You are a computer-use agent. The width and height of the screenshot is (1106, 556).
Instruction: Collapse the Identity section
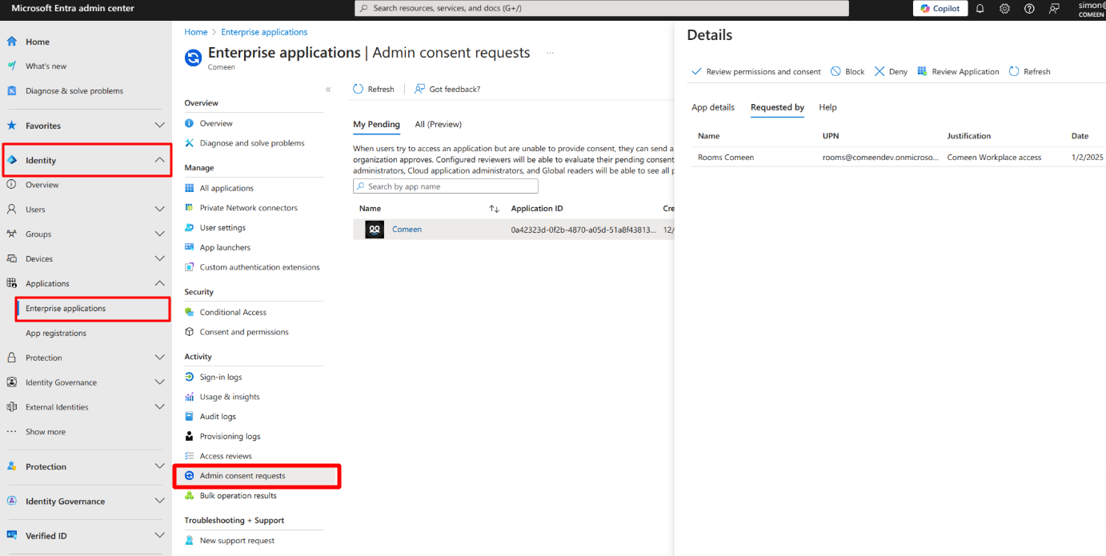pos(159,161)
